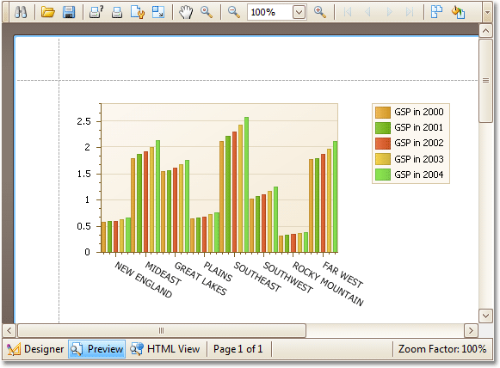Image resolution: width=500 pixels, height=368 pixels.
Task: Select the Magnifier tool
Action: 207,12
